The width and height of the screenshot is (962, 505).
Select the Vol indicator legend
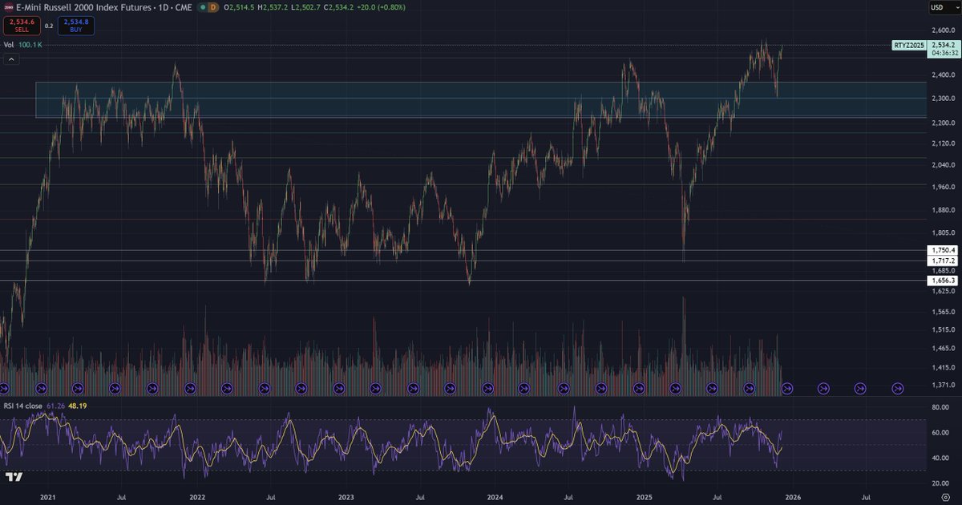tap(9, 46)
